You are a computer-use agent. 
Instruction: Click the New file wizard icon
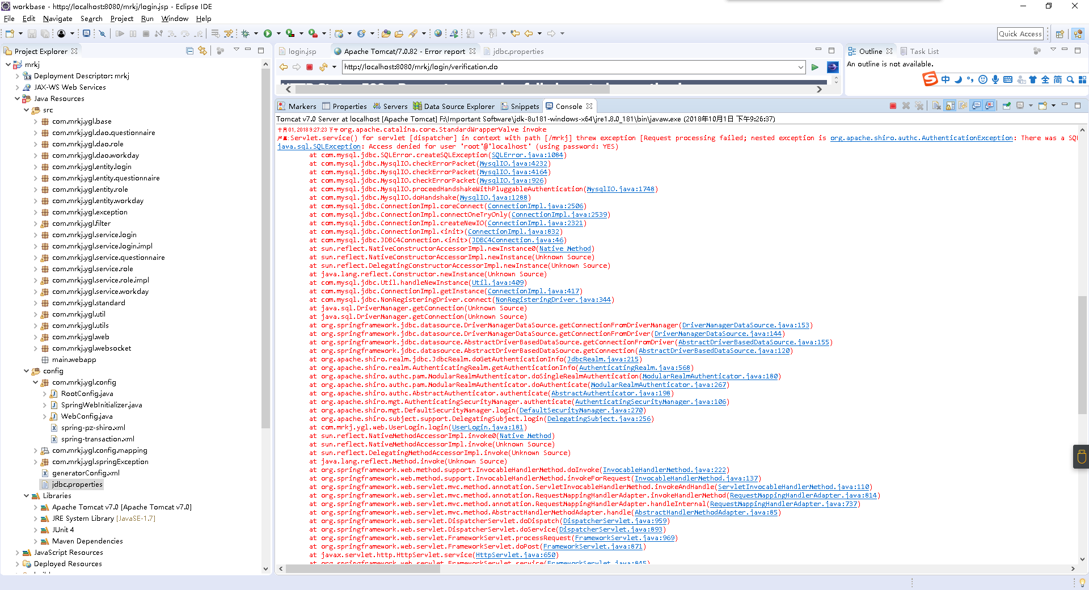(x=10, y=34)
